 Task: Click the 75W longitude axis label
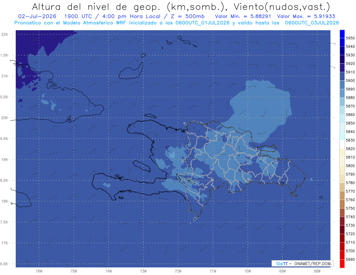coord(74,271)
